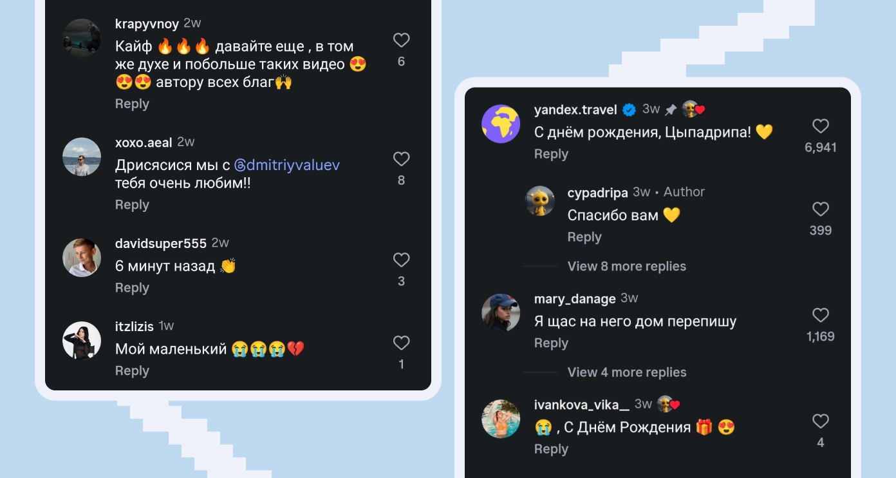Open the @dmitriyvaluev mention link
Image resolution: width=896 pixels, height=478 pixels.
286,165
